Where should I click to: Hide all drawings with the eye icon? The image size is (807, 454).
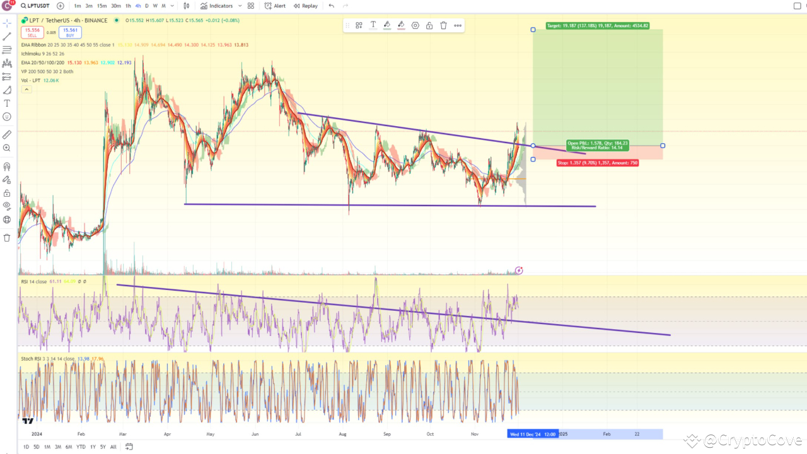[7, 206]
